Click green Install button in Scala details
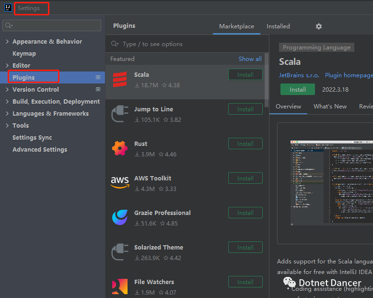373x298 pixels. pos(298,89)
